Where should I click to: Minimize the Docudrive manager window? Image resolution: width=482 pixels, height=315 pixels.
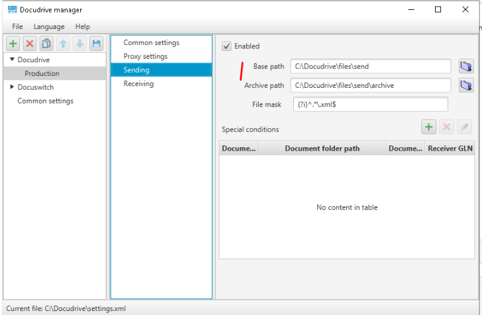pyautogui.click(x=411, y=9)
